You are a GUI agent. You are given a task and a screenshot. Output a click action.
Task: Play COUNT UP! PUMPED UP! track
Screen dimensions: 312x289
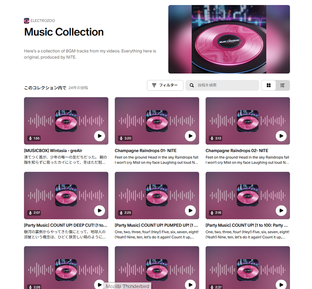pos(190,211)
